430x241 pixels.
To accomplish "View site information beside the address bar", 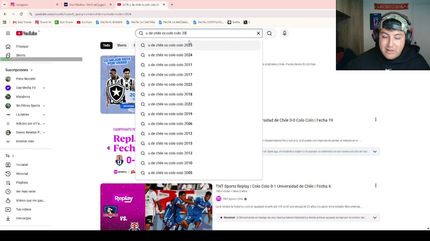I will pos(31,14).
